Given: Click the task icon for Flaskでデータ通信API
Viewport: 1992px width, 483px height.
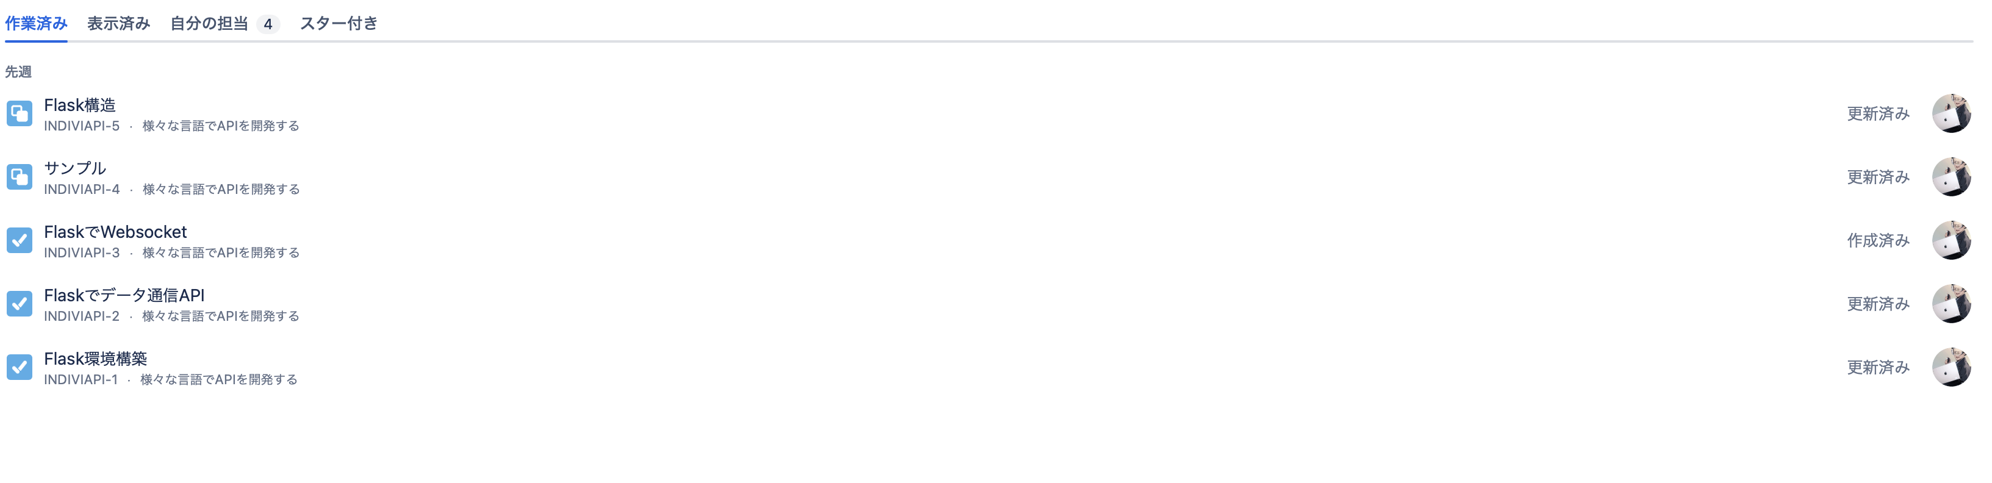Looking at the screenshot, I should click(20, 304).
